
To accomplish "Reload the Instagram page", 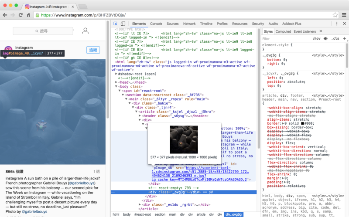I will 21,15.
